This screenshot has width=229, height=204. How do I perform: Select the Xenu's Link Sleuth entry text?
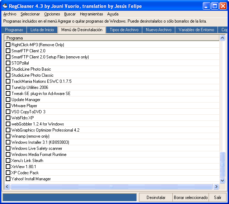coord(27,161)
